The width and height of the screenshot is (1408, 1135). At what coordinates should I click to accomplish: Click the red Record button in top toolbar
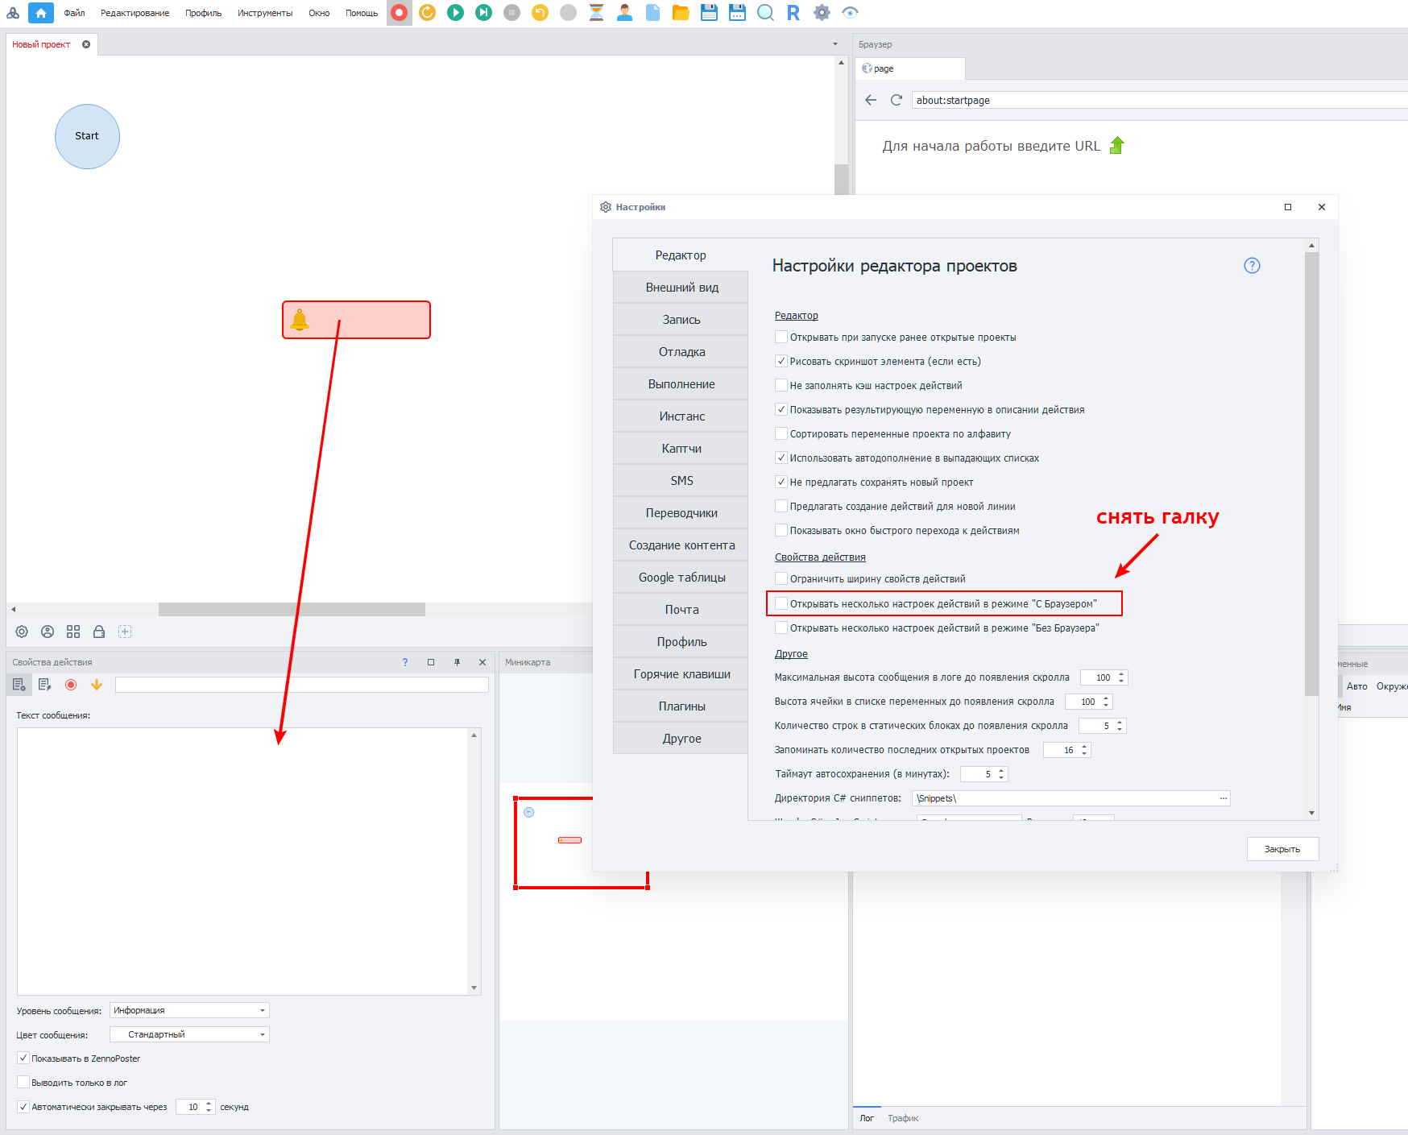(x=399, y=13)
